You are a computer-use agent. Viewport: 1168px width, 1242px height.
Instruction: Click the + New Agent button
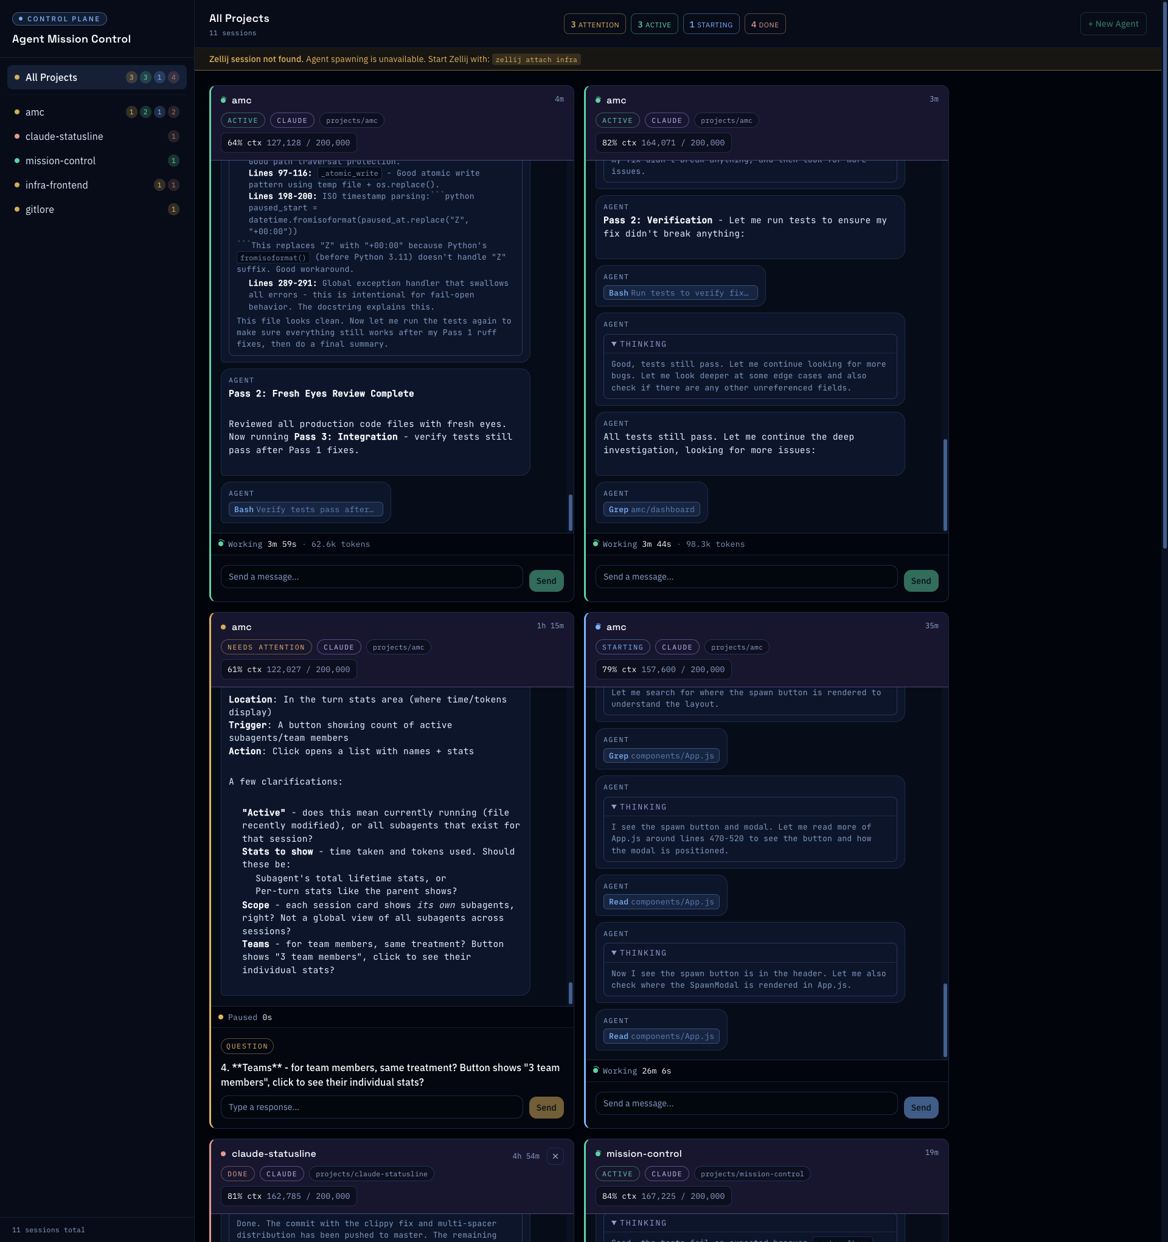tap(1113, 24)
